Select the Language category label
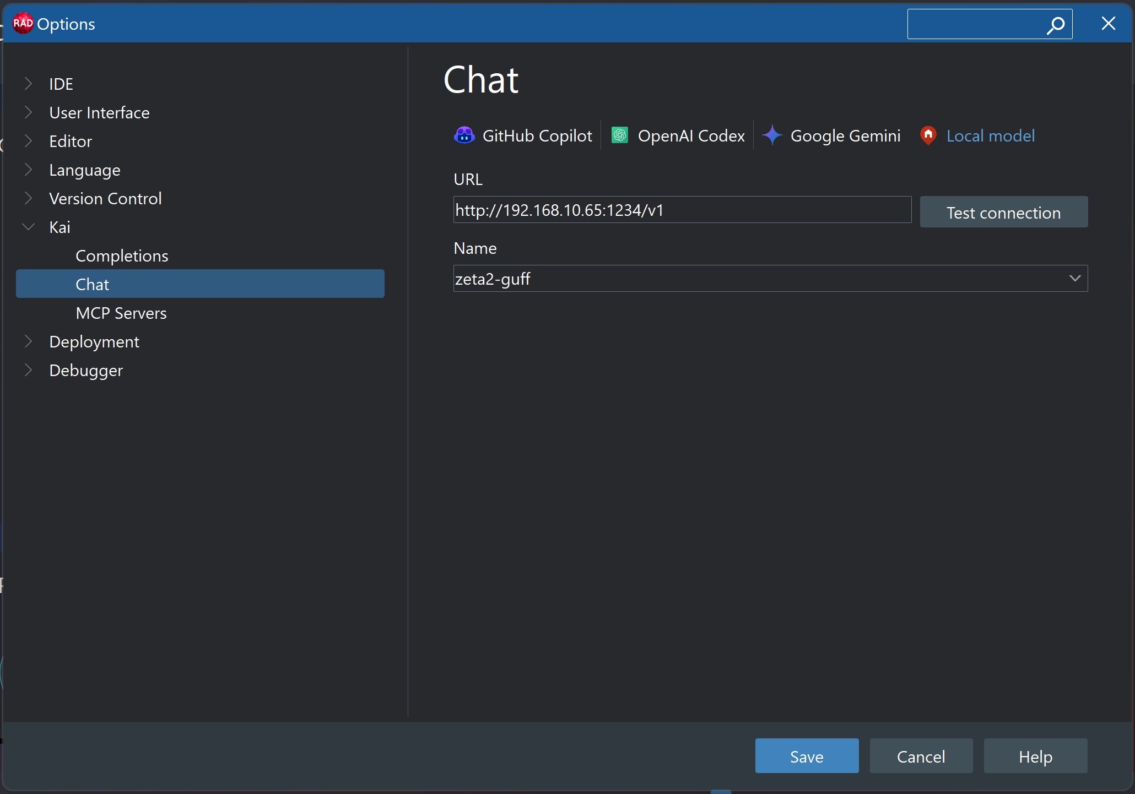The height and width of the screenshot is (794, 1135). (x=85, y=170)
